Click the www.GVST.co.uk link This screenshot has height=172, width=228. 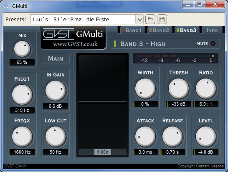point(75,44)
